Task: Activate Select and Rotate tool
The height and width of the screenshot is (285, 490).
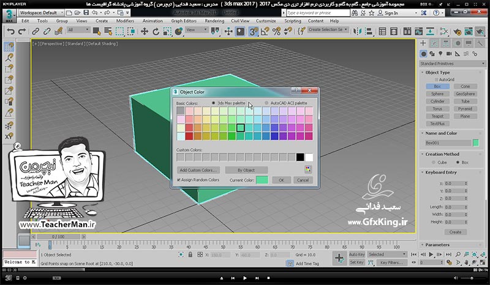Action: pos(156,32)
